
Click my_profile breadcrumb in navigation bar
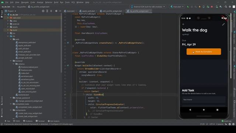pos(21,7)
